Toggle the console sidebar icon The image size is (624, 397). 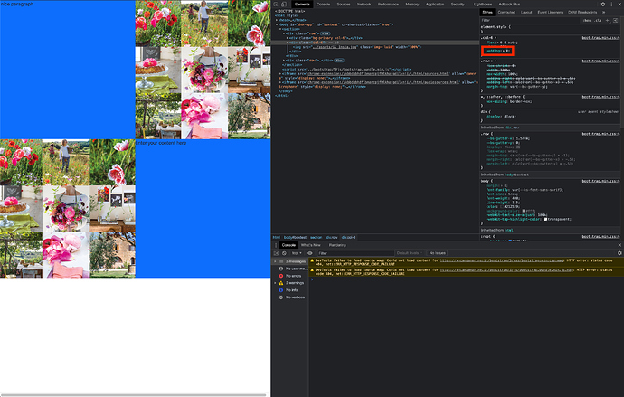point(276,253)
